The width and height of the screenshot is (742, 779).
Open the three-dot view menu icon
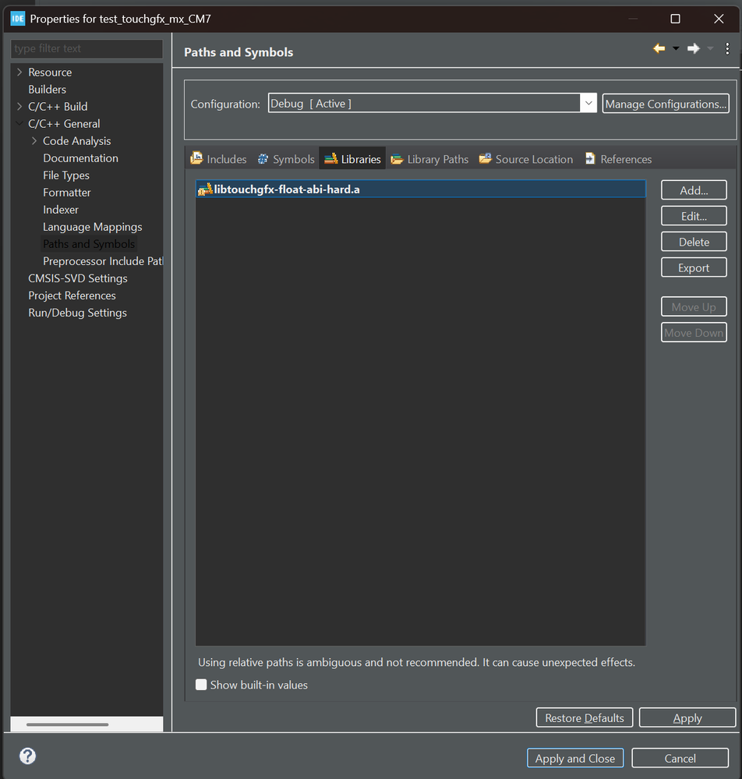[727, 48]
